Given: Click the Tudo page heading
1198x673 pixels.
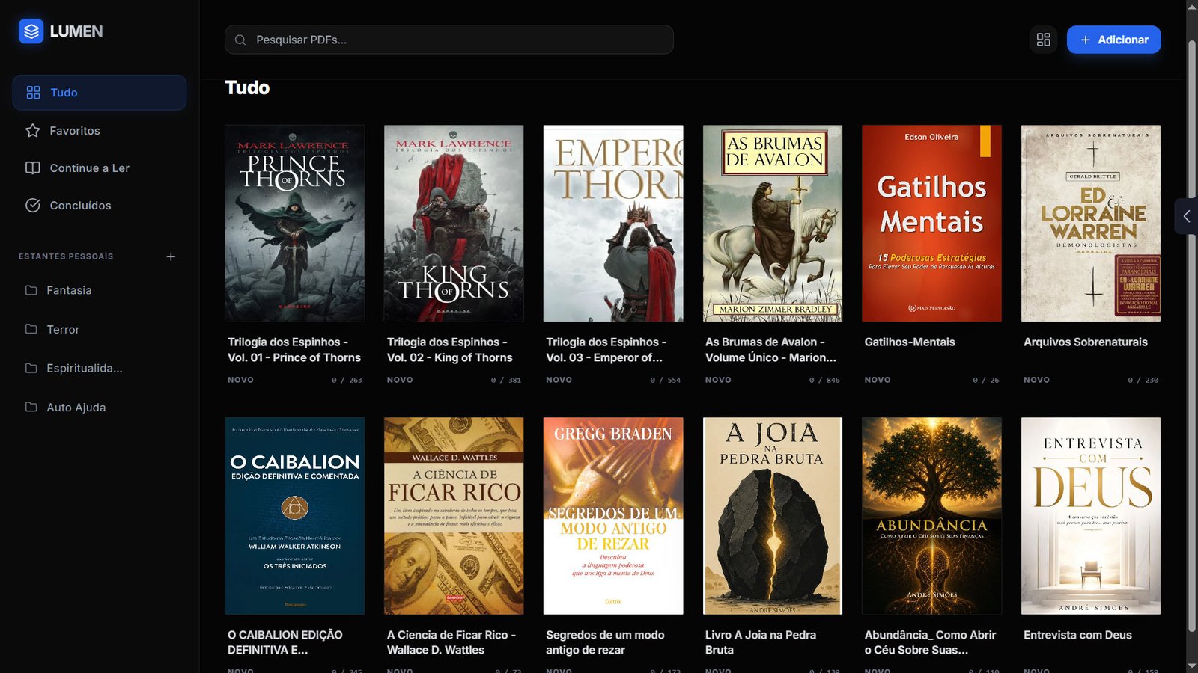Looking at the screenshot, I should [x=248, y=87].
